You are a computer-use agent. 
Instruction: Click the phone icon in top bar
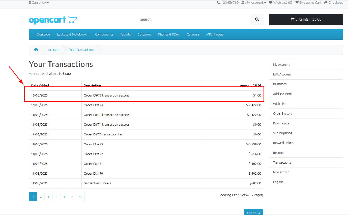point(218,3)
